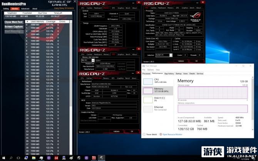
Task: Open the Socket #1 selection dropdown in CPU-Z
Action: click(x=171, y=55)
